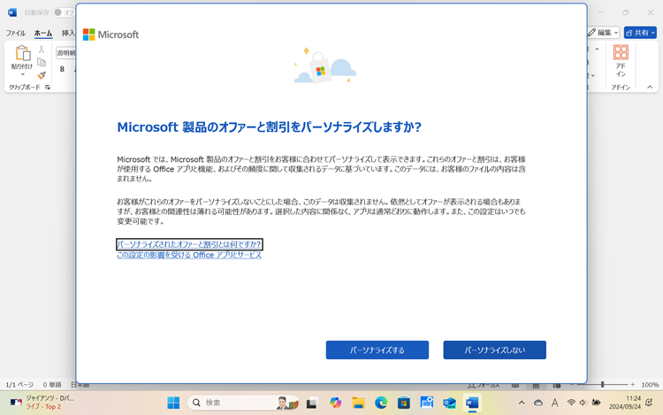Open the パーソナライズされたオファーと割引とは何ですか link
The width and height of the screenshot is (663, 415).
189,244
